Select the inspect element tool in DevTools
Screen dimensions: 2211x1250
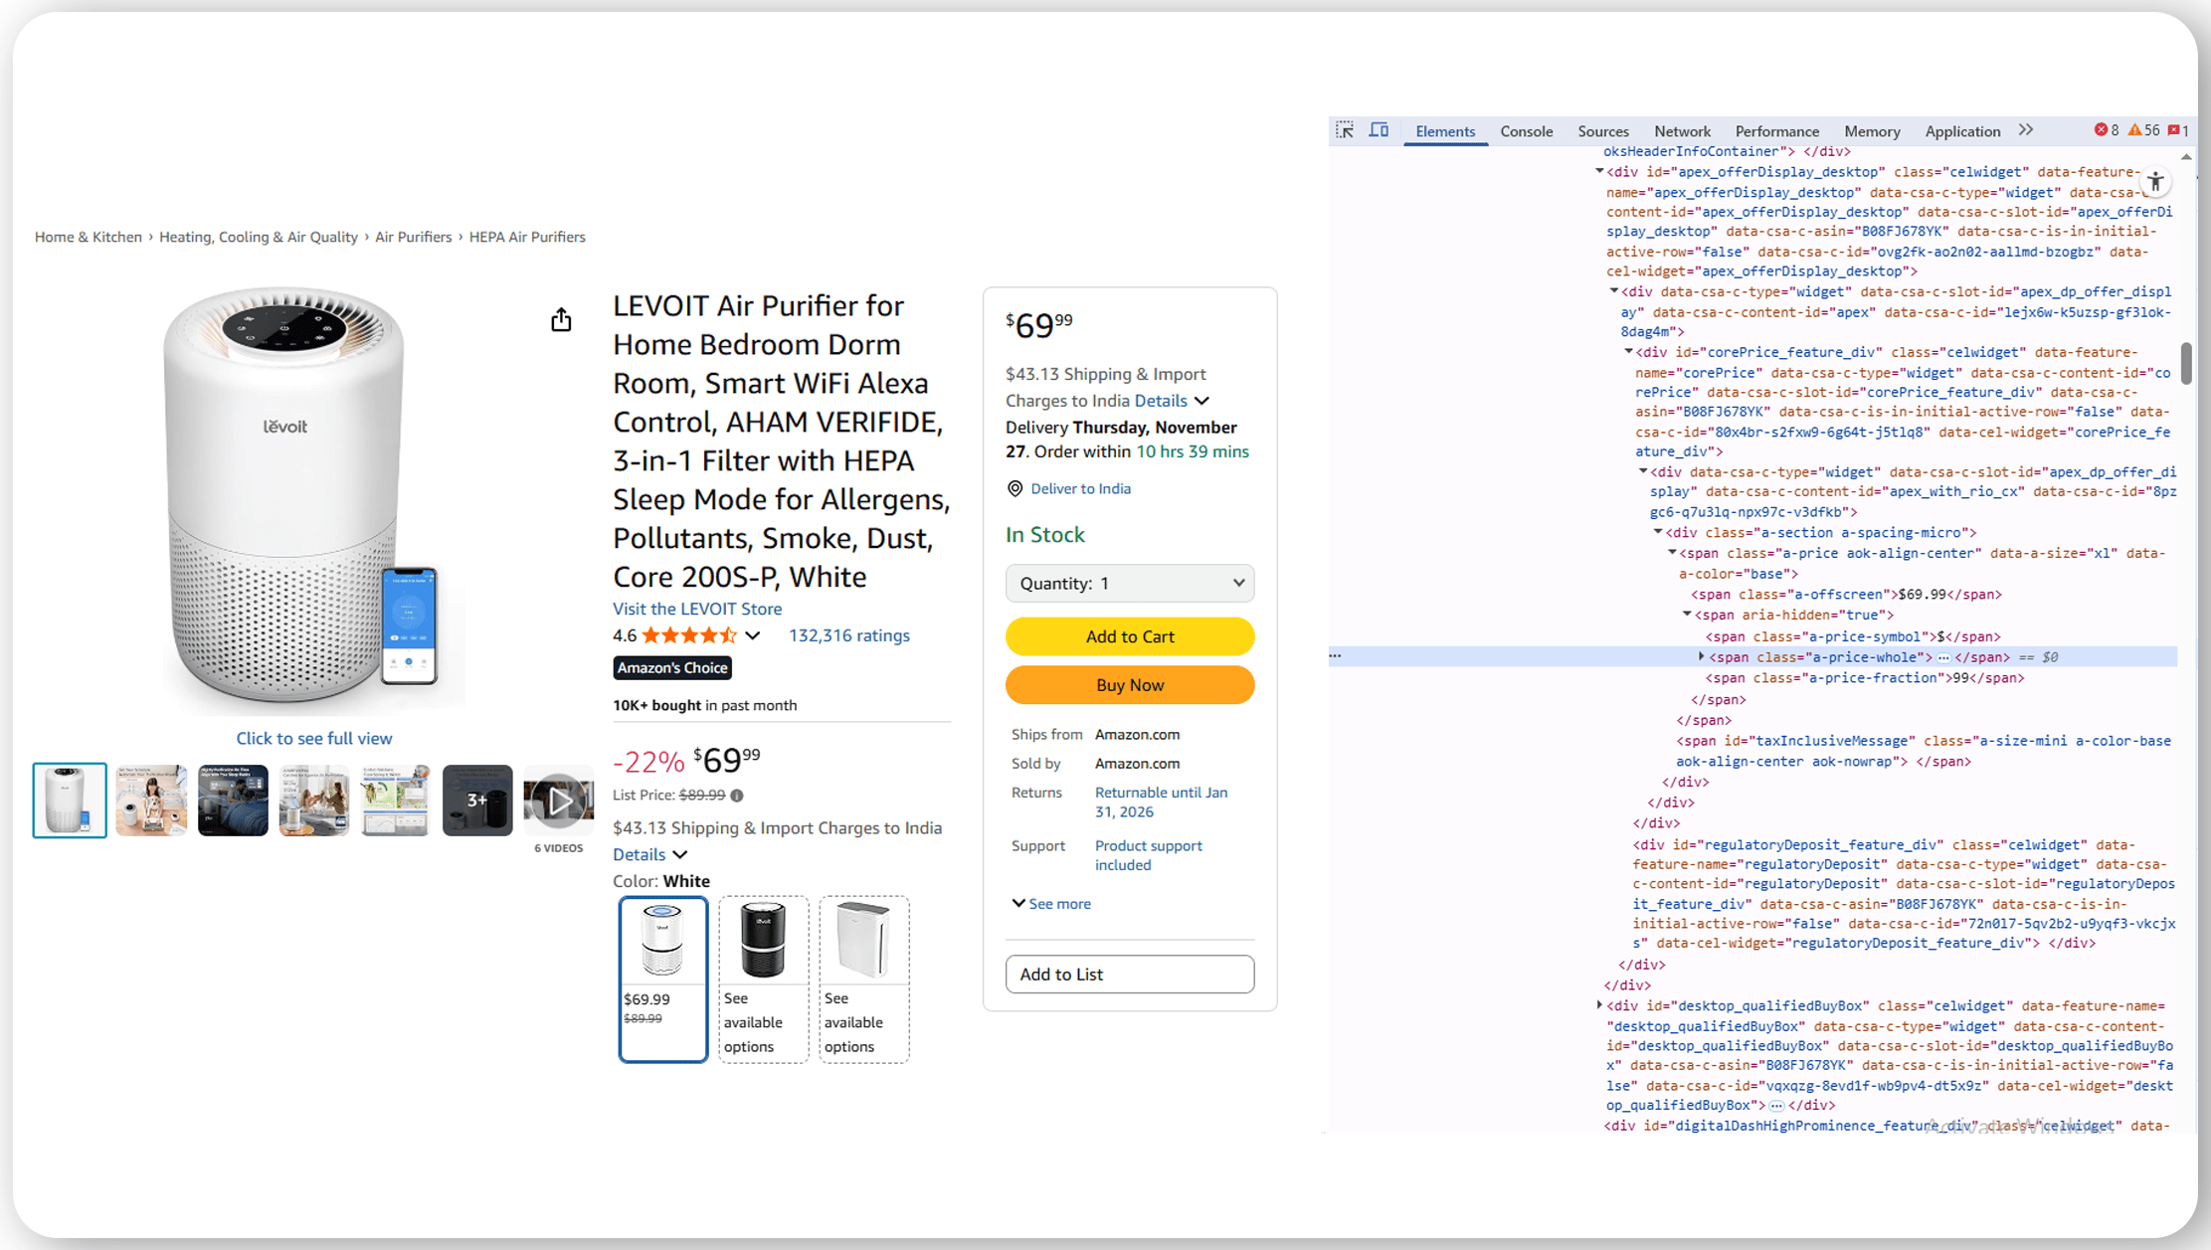1345,130
